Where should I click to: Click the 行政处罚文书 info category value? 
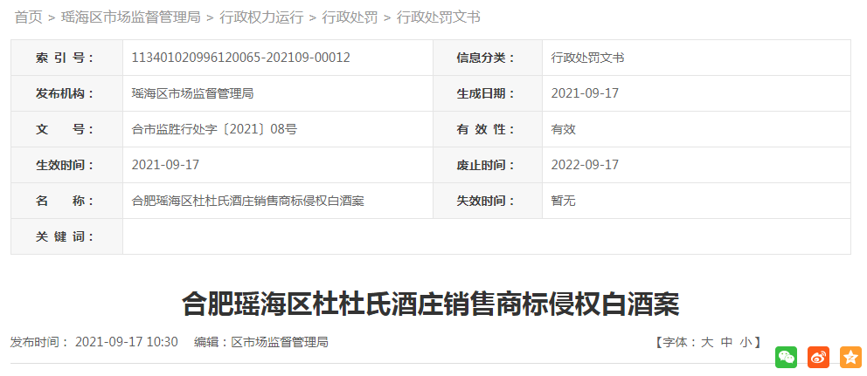(588, 58)
